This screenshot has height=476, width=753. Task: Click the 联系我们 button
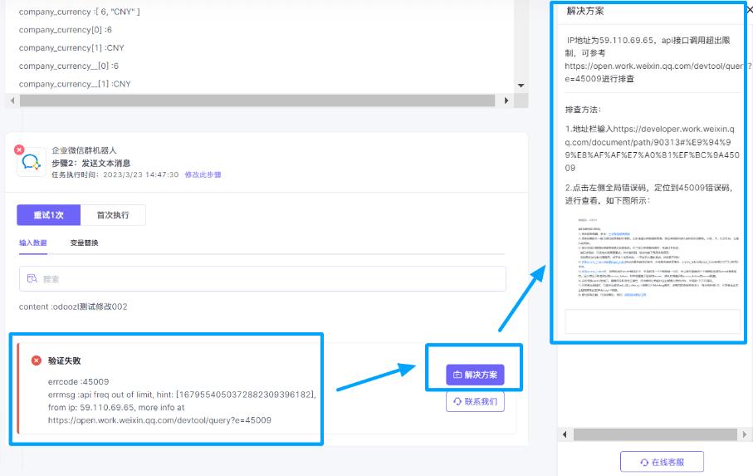(x=475, y=401)
